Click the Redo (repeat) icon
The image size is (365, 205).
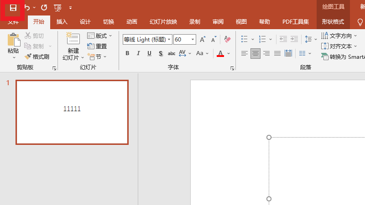pyautogui.click(x=44, y=8)
